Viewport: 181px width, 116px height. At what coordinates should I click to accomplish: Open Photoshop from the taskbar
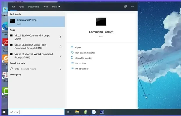[x=102, y=112]
